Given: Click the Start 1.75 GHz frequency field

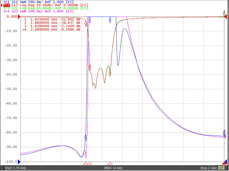Looking at the screenshot, I should (x=16, y=168).
